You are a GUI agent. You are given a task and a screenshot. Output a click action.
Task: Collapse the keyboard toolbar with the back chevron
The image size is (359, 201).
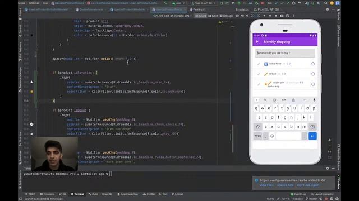[x=257, y=100]
